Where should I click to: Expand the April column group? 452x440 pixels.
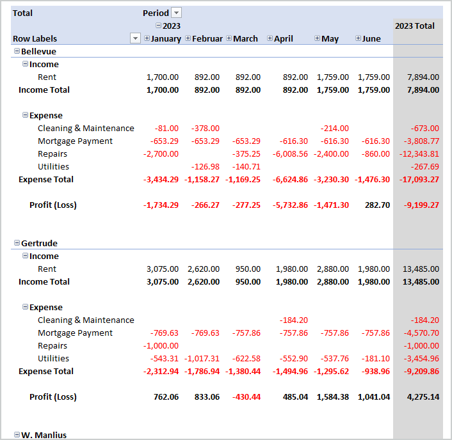click(270, 38)
